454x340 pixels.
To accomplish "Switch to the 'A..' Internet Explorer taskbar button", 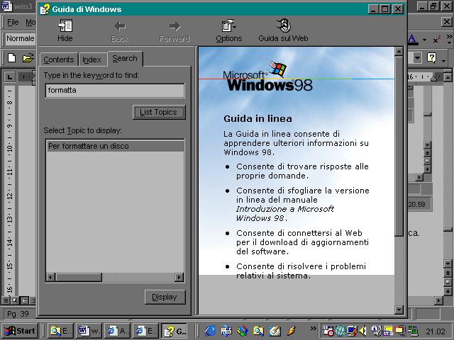I will click(x=117, y=331).
